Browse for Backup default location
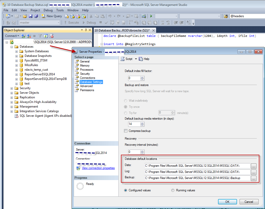 click(x=253, y=178)
